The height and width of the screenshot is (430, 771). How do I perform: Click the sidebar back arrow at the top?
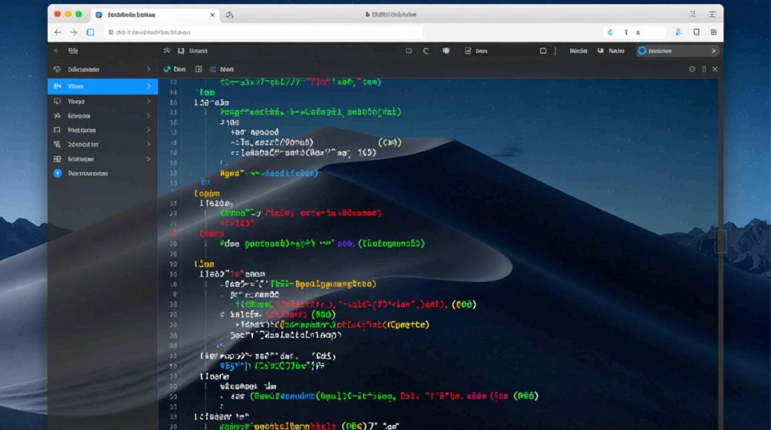pos(56,51)
